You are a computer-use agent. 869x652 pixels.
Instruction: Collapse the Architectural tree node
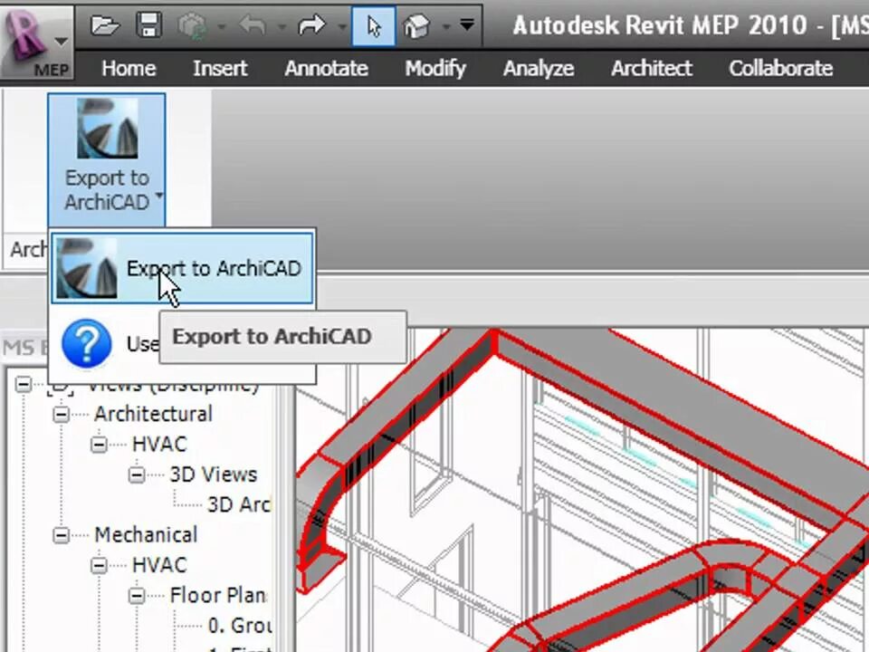point(61,414)
